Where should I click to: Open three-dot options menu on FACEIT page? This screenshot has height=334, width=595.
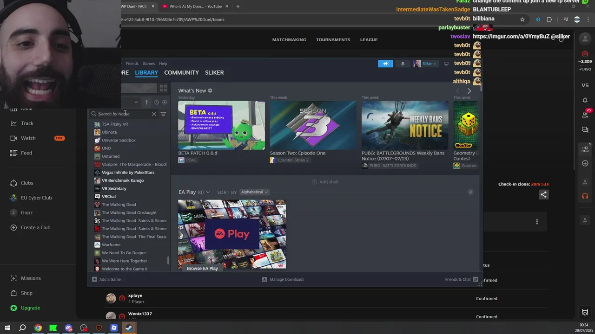tap(537, 222)
